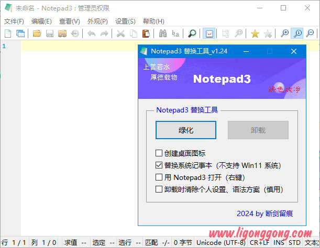Reset zoom with magnifier 1 icon
This screenshot has width=320, height=248.
click(x=297, y=33)
